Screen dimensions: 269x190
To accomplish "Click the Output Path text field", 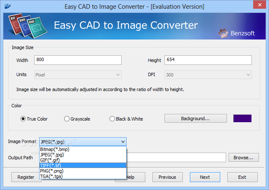I will click(176, 157).
